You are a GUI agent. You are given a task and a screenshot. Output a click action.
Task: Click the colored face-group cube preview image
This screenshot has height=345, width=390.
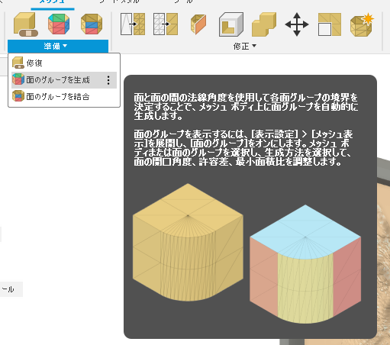(305, 264)
